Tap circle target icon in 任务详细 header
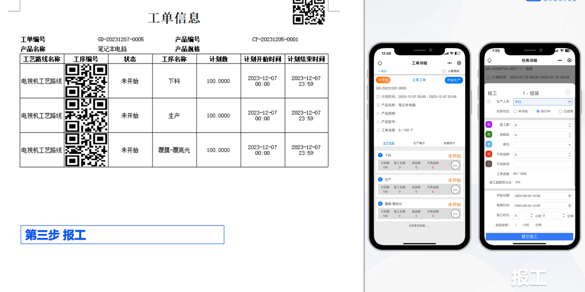The image size is (585, 292). (x=569, y=60)
